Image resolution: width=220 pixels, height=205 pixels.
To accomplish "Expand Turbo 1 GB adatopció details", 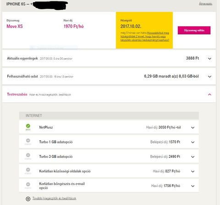I will (193, 142).
